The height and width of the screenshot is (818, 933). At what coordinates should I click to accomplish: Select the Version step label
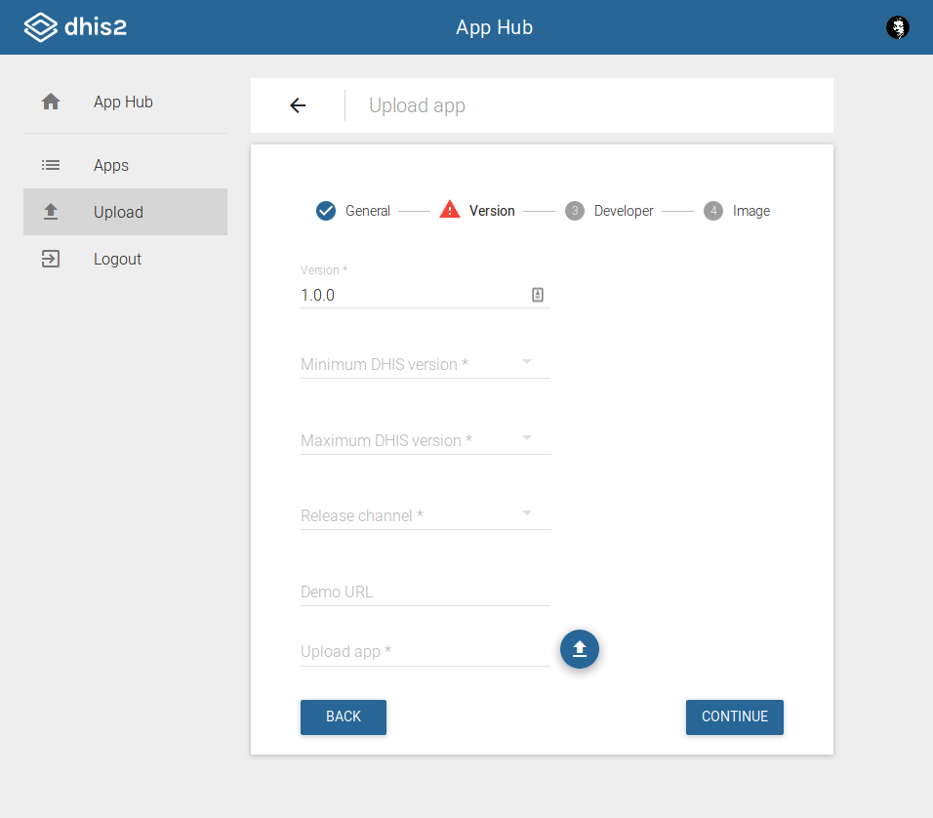click(492, 211)
